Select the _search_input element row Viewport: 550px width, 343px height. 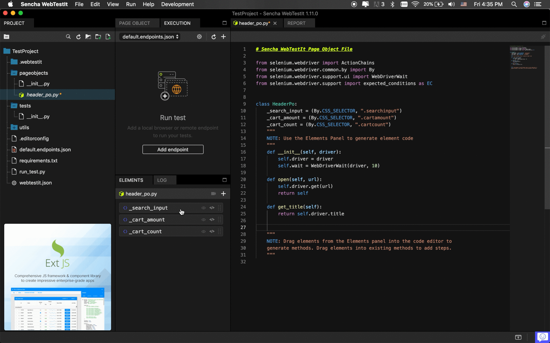point(171,208)
